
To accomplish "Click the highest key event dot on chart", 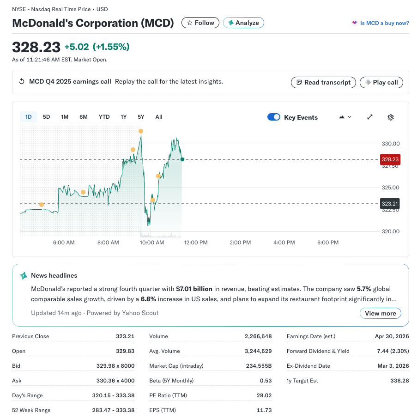I will (x=141, y=131).
